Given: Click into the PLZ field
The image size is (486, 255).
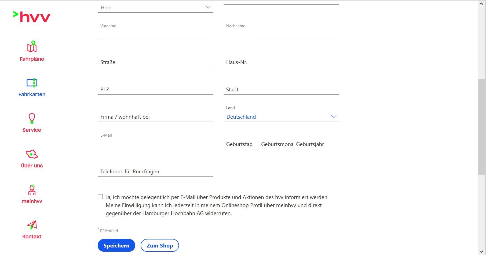Looking at the screenshot, I should (x=155, y=89).
